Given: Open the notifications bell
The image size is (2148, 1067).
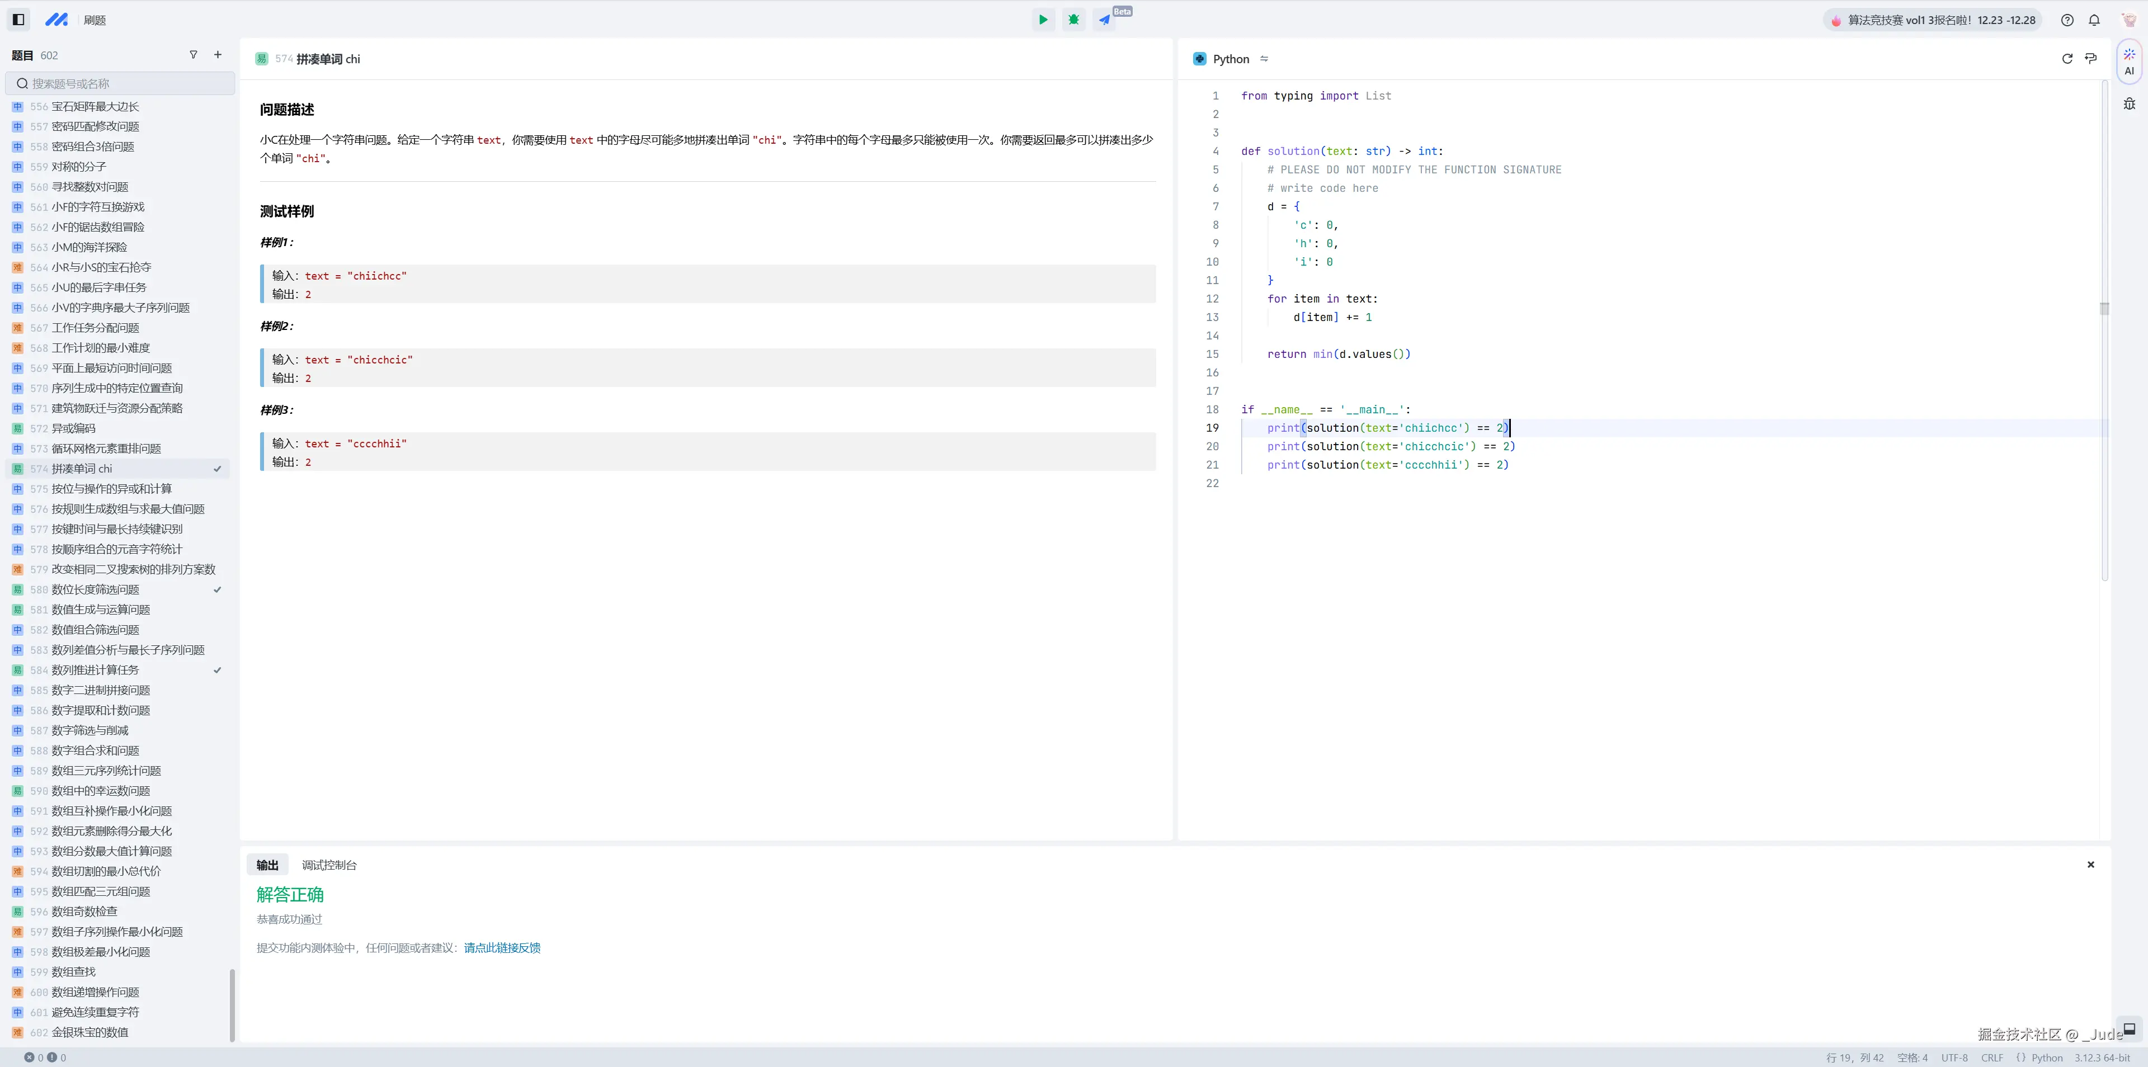Looking at the screenshot, I should [2094, 20].
